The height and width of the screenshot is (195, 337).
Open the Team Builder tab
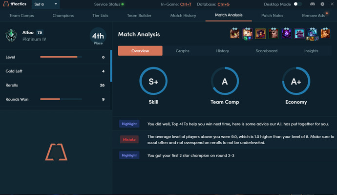139,16
